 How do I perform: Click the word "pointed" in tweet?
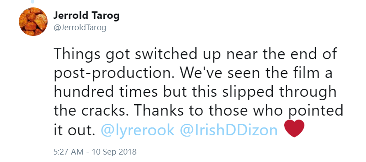point(316,113)
